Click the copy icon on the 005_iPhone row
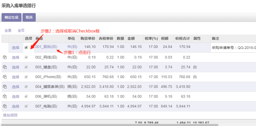 pyautogui.click(x=5, y=77)
